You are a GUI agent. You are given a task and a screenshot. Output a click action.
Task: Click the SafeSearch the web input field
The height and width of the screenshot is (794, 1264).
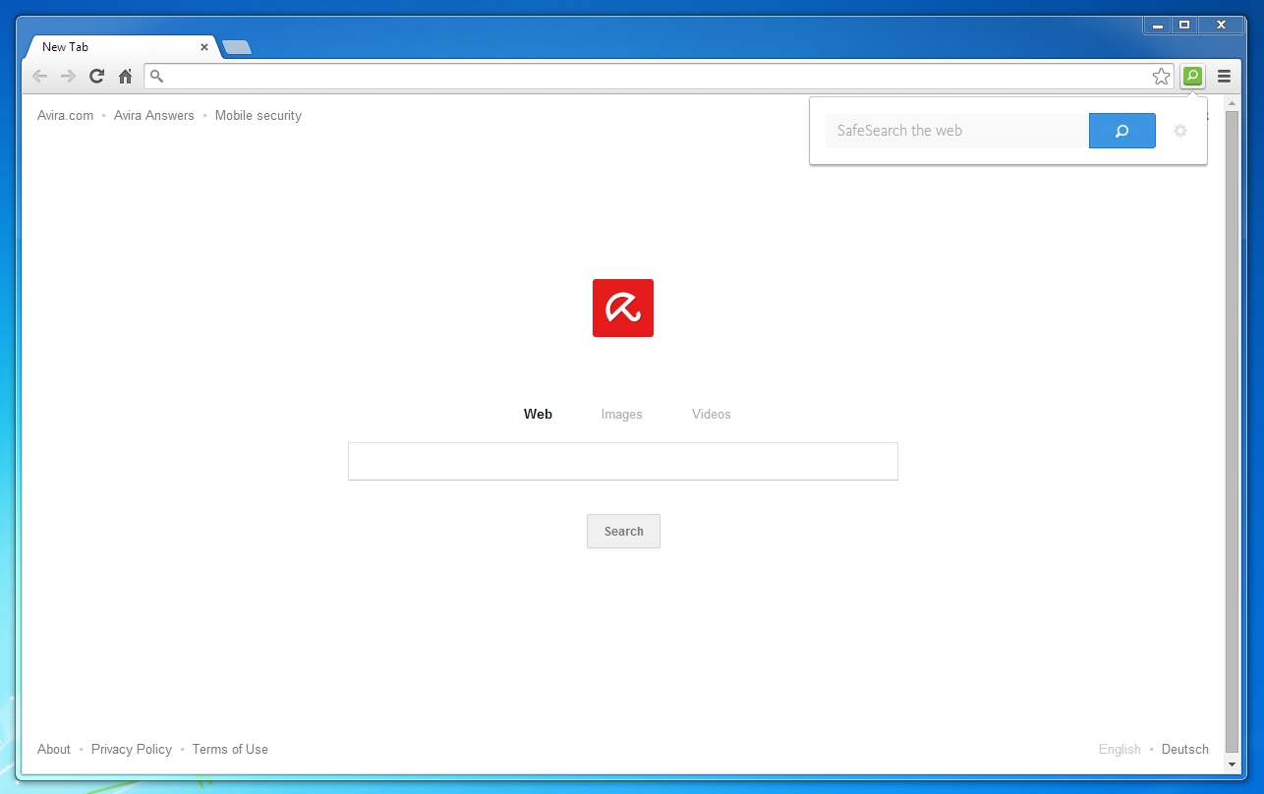tap(957, 131)
